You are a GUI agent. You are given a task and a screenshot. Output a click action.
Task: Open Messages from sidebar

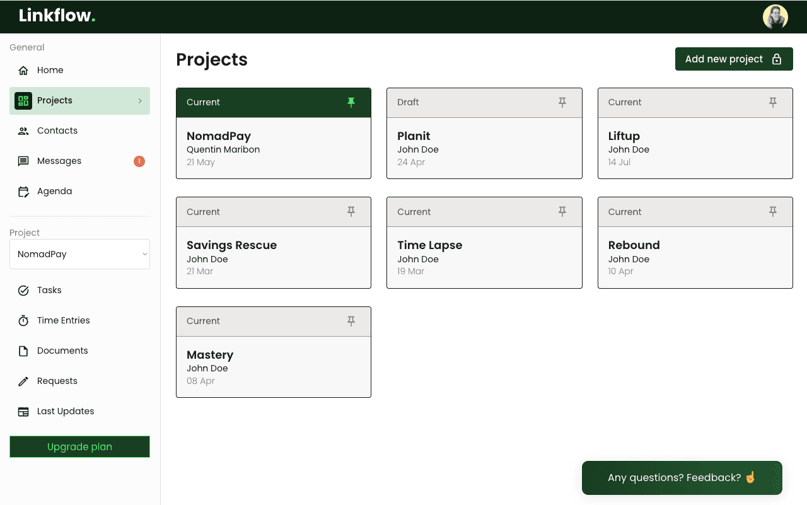[79, 161]
